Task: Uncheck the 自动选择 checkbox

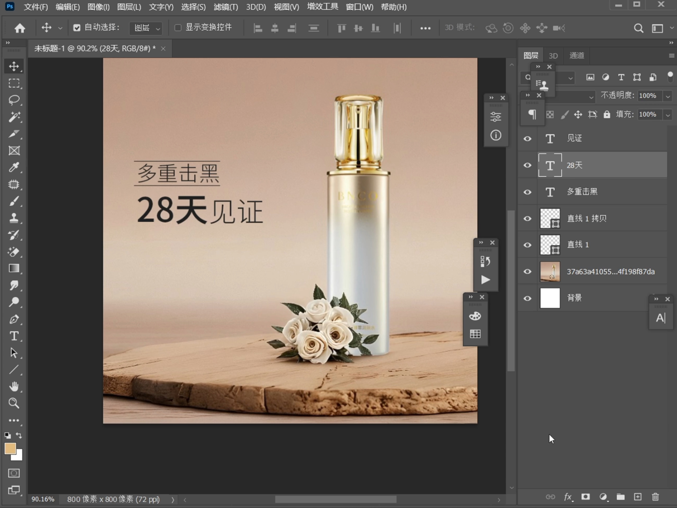Action: pos(76,28)
